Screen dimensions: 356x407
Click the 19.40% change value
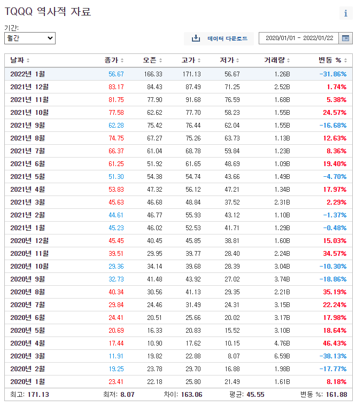(x=335, y=164)
